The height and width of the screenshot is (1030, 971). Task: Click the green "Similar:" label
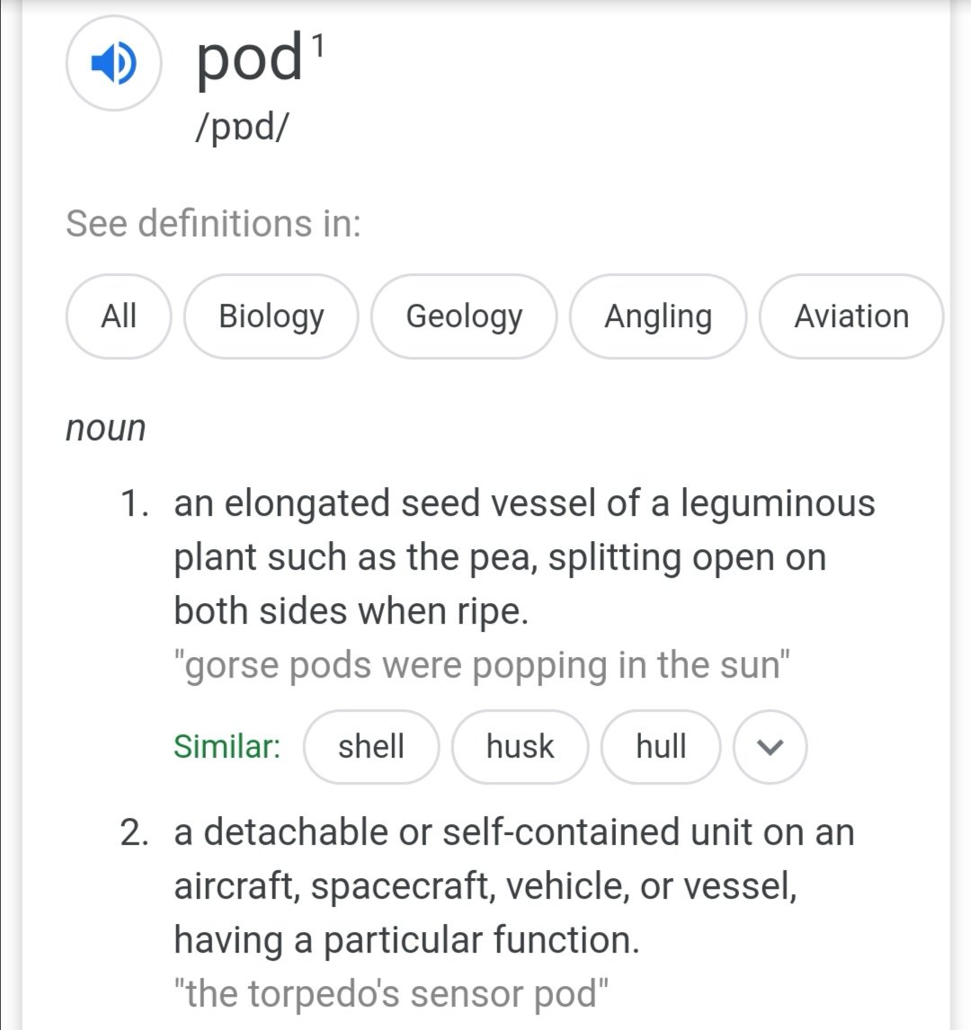(227, 747)
